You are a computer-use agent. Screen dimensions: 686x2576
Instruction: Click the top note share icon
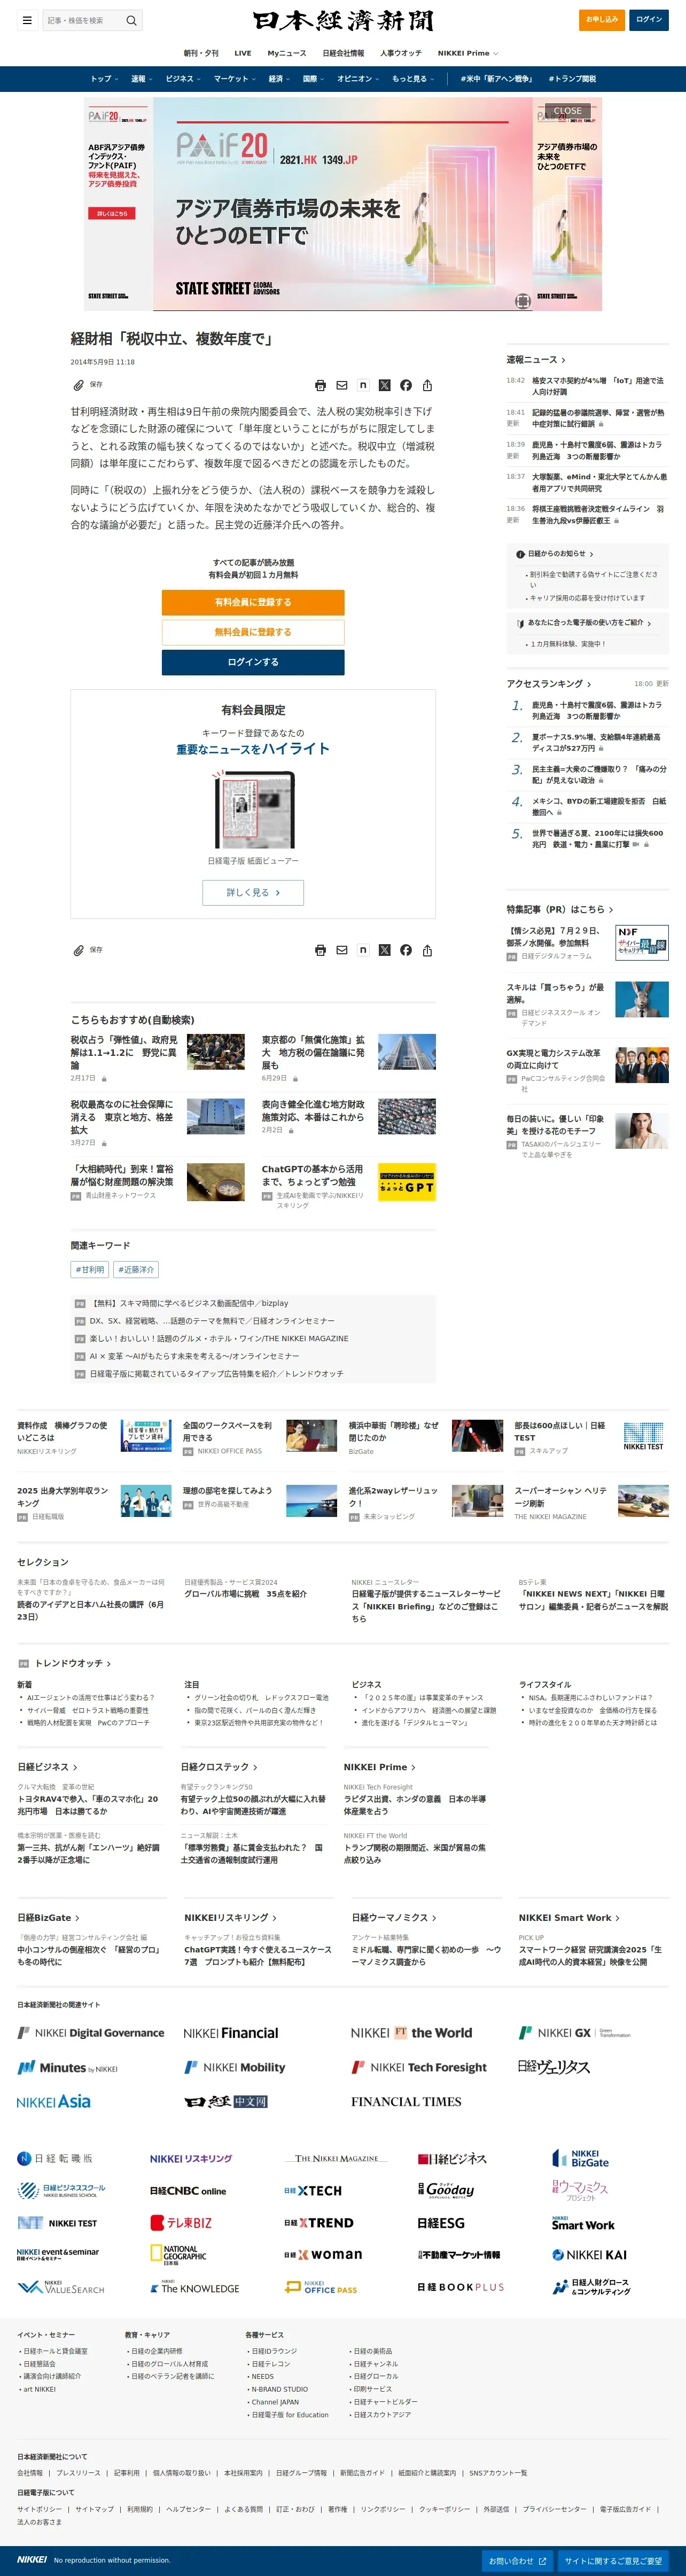coord(363,385)
